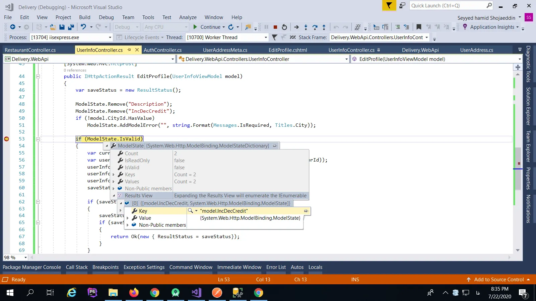Screen dimensions: 536x301
Task: Click Add to Source Control
Action: [498, 280]
